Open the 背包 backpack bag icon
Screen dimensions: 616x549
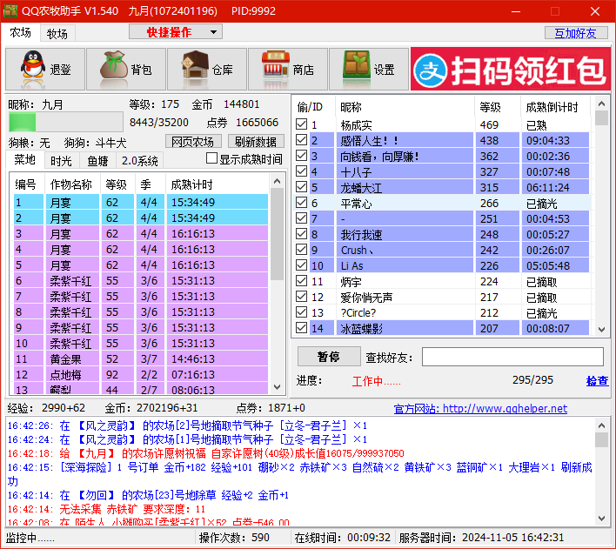113,70
